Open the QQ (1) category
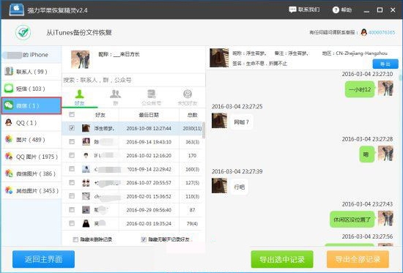 pos(32,123)
